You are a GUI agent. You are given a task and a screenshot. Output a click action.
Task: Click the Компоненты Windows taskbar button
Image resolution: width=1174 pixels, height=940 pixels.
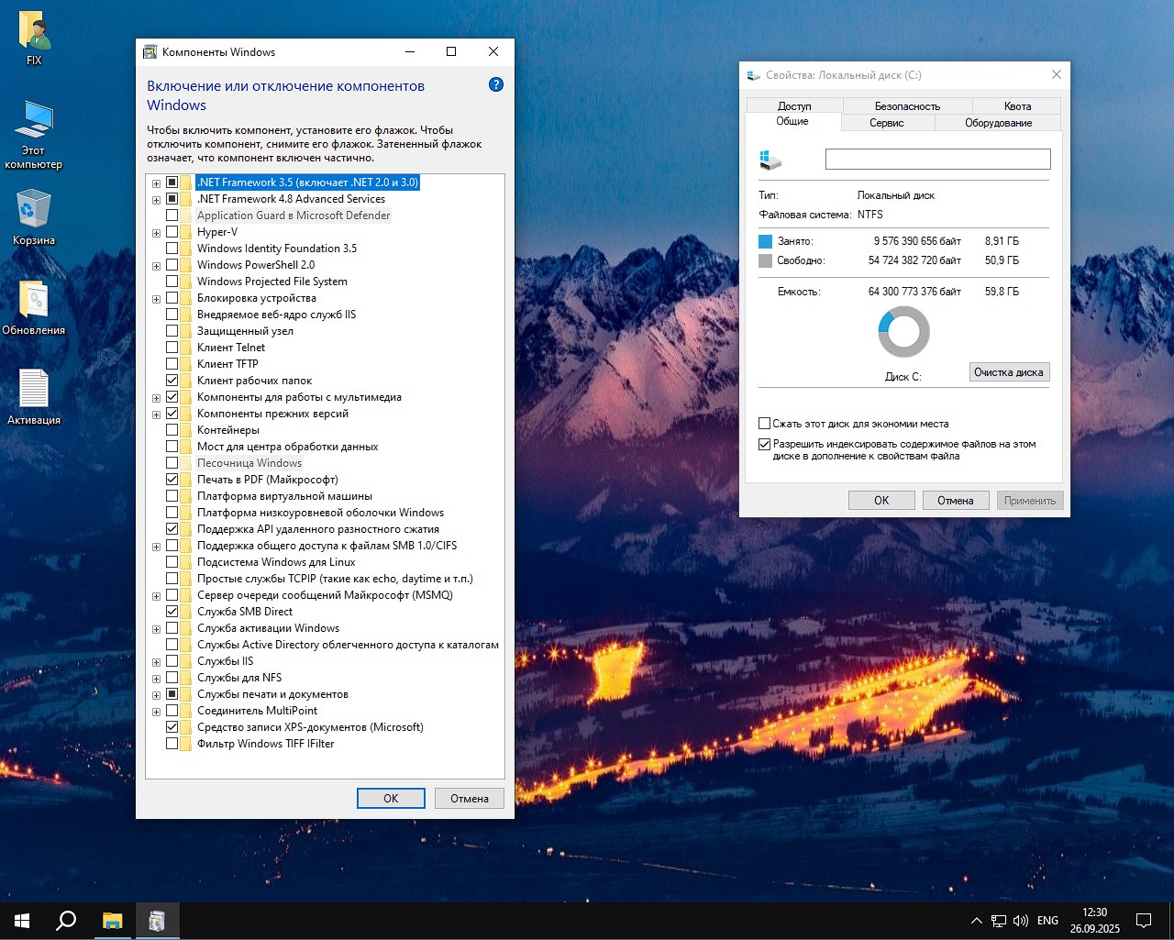157,921
